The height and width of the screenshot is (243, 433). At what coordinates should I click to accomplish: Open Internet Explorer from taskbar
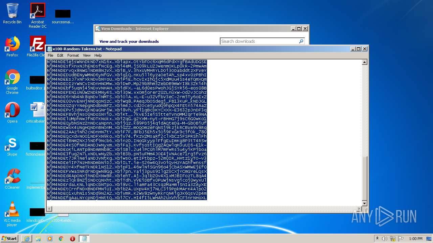click(x=27, y=239)
